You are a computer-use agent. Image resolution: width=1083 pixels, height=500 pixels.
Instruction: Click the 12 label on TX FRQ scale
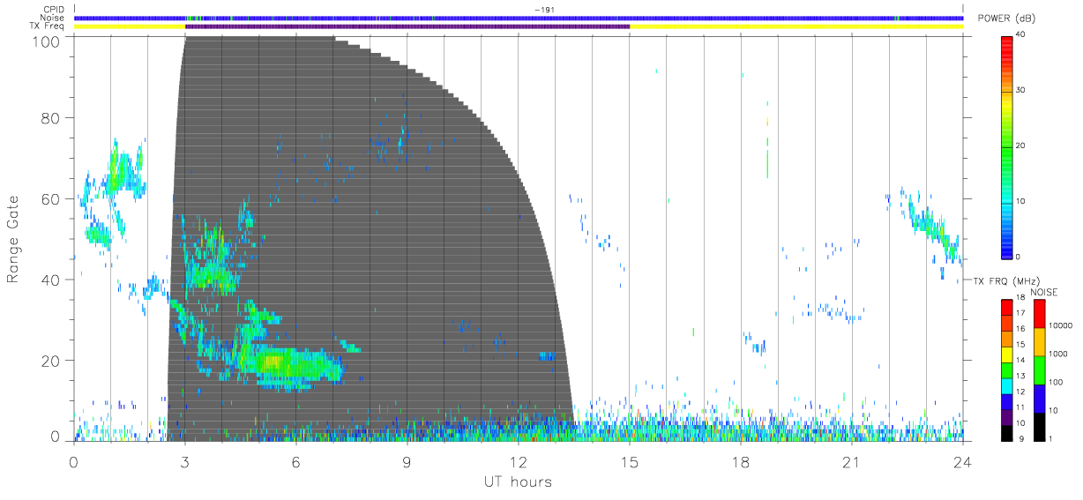coord(1020,391)
